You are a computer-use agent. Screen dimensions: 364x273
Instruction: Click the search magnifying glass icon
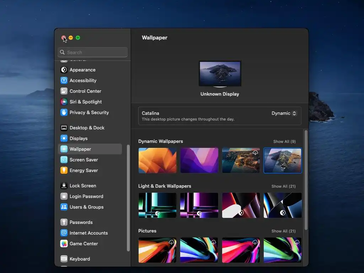coord(62,52)
